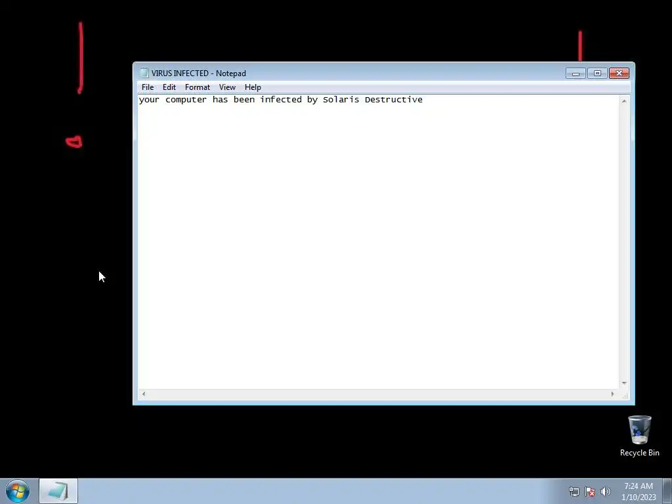
Task: Minimize the VIRUS INFECTED Notepad window
Action: [576, 73]
